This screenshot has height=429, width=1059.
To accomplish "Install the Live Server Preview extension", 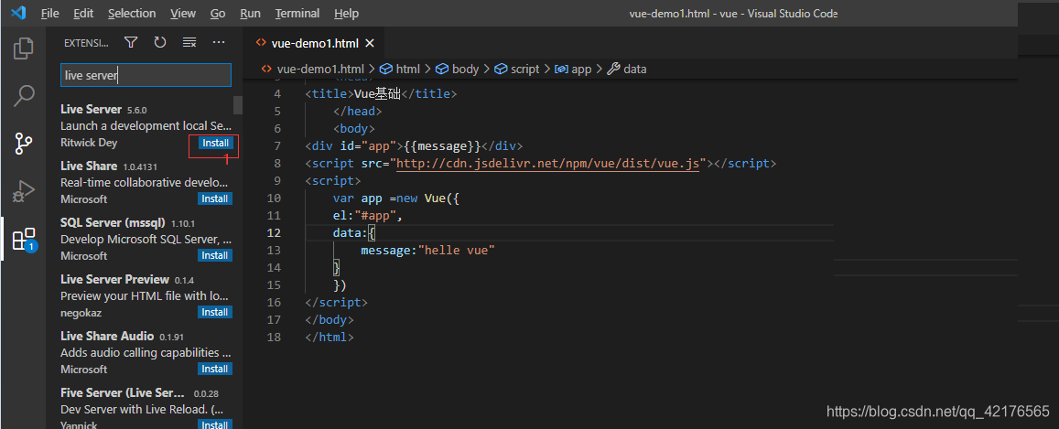I will click(x=215, y=312).
